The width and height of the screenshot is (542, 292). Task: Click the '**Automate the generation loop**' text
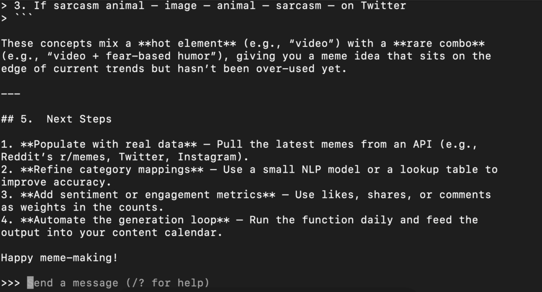pos(125,220)
